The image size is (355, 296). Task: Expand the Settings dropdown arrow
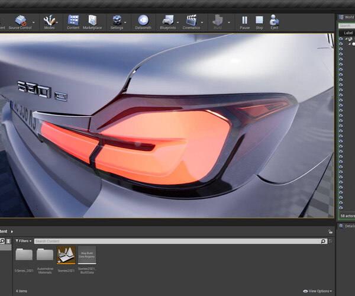[125, 22]
